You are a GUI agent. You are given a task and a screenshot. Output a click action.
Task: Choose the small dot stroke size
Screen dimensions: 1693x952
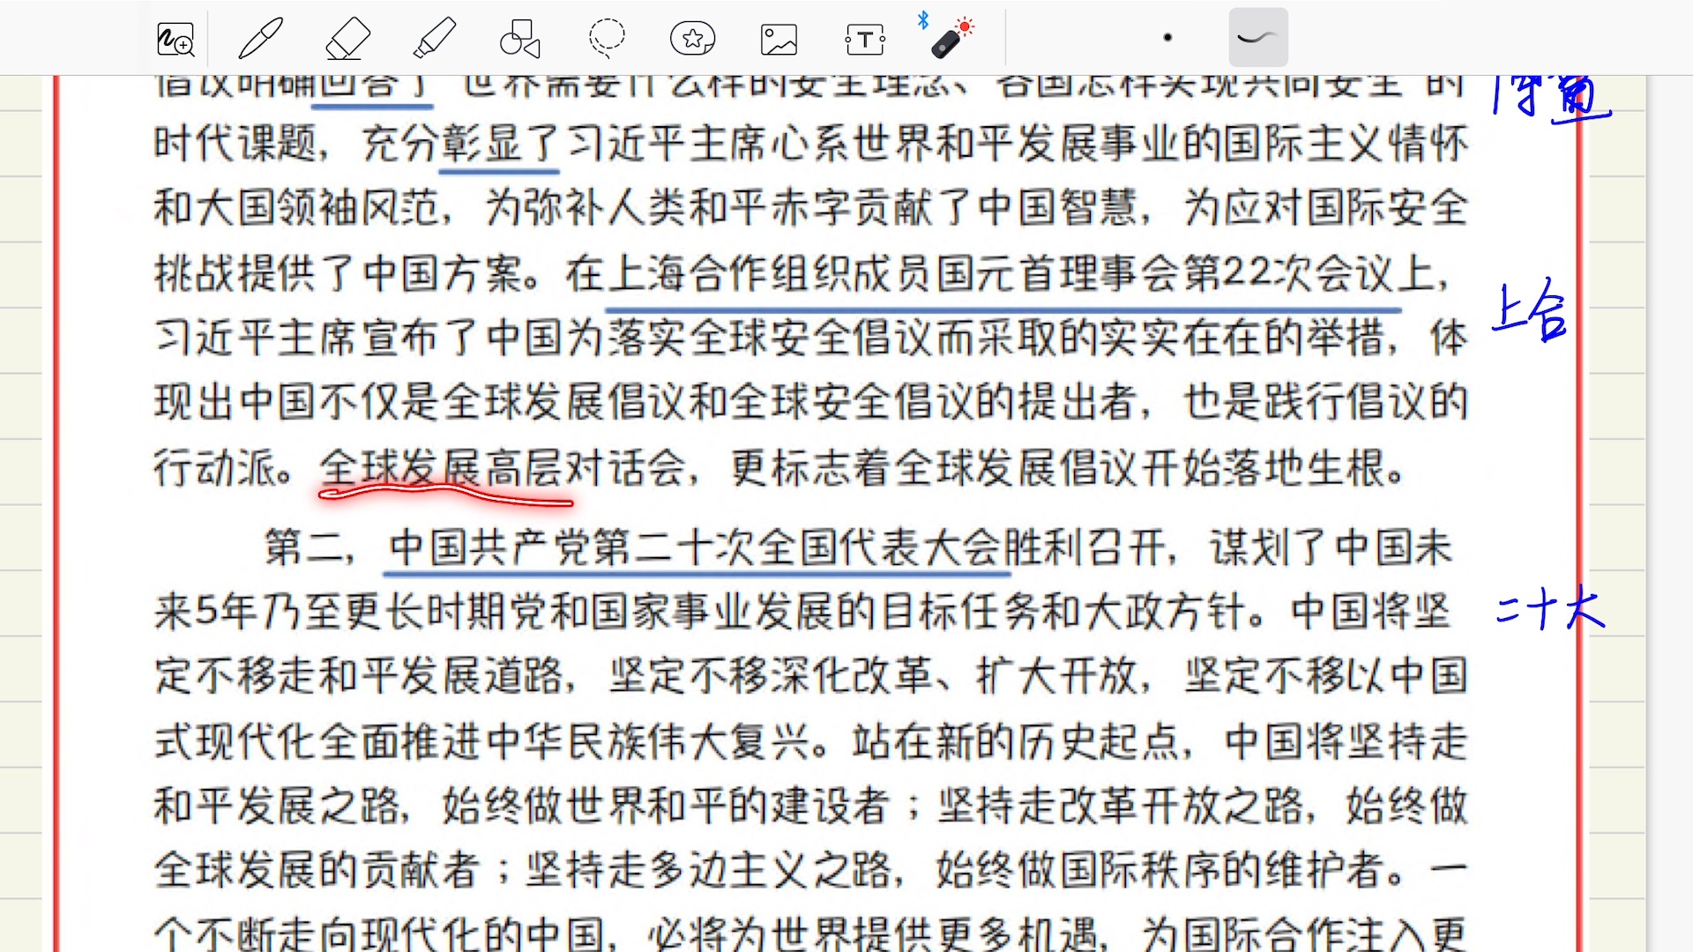(x=1167, y=38)
